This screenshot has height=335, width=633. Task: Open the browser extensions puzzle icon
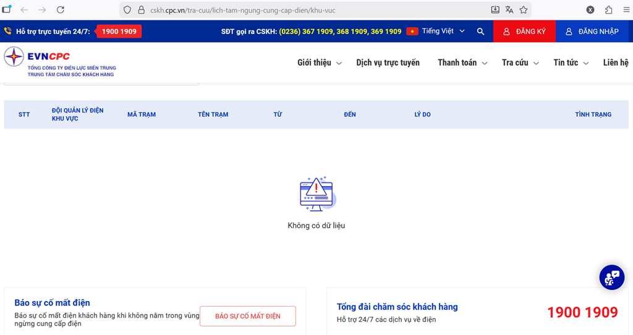(609, 10)
